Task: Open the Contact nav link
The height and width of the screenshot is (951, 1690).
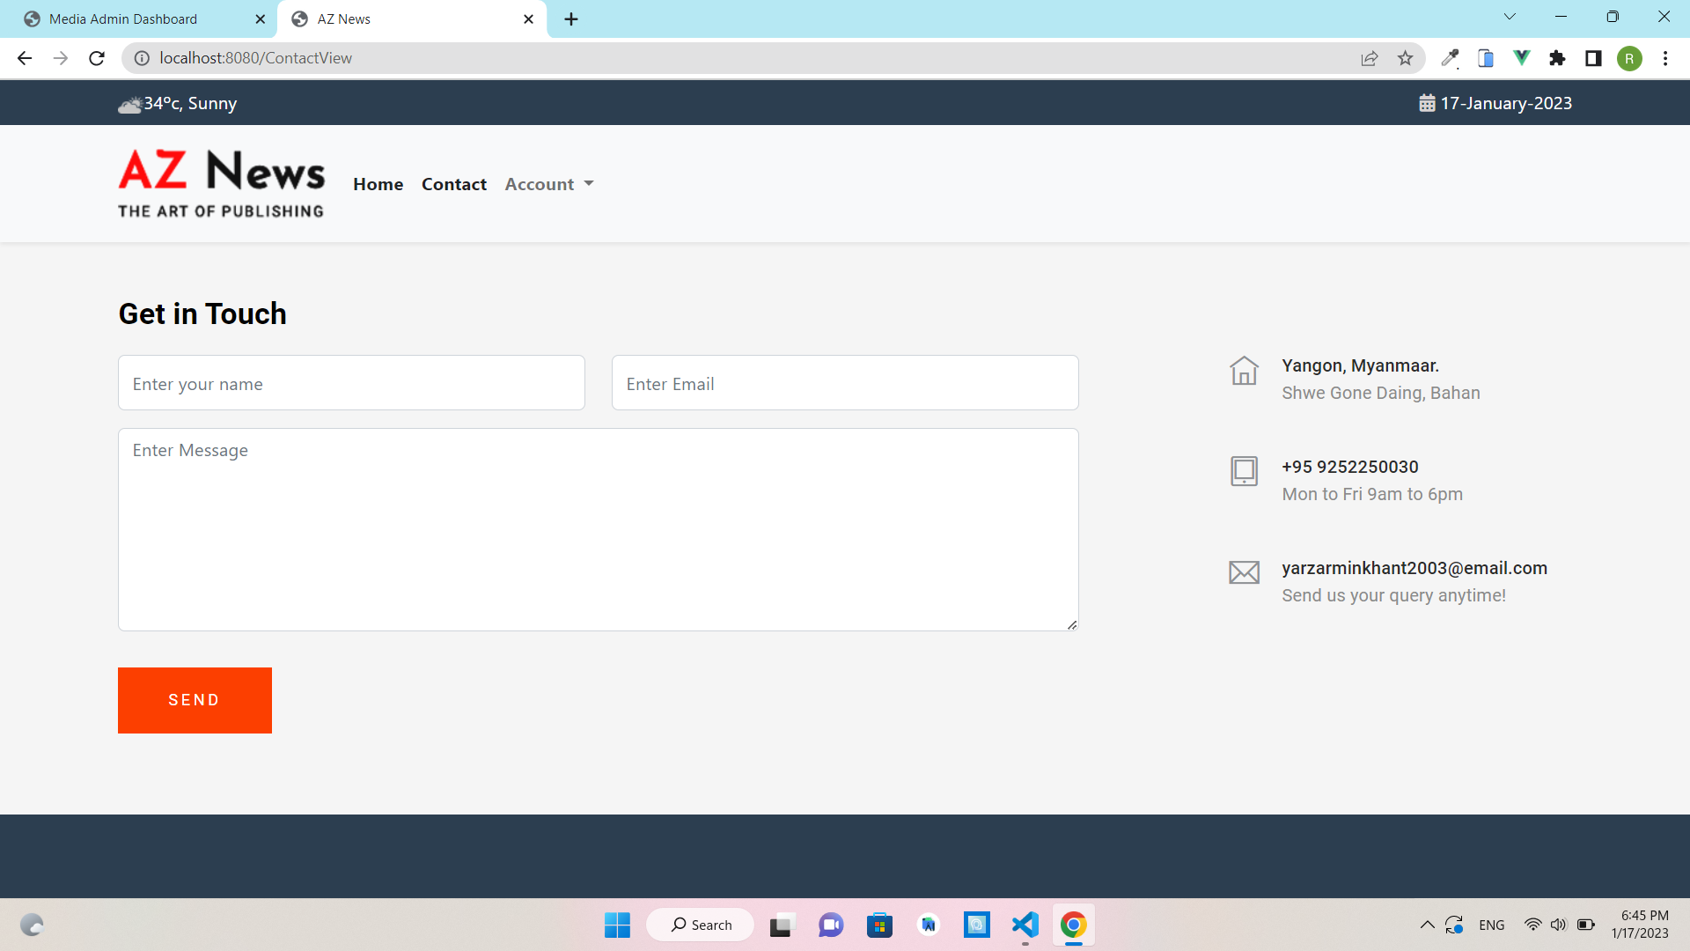Action: [453, 184]
